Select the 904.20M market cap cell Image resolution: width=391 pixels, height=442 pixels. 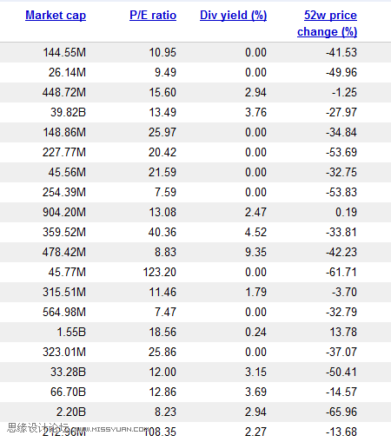[64, 212]
